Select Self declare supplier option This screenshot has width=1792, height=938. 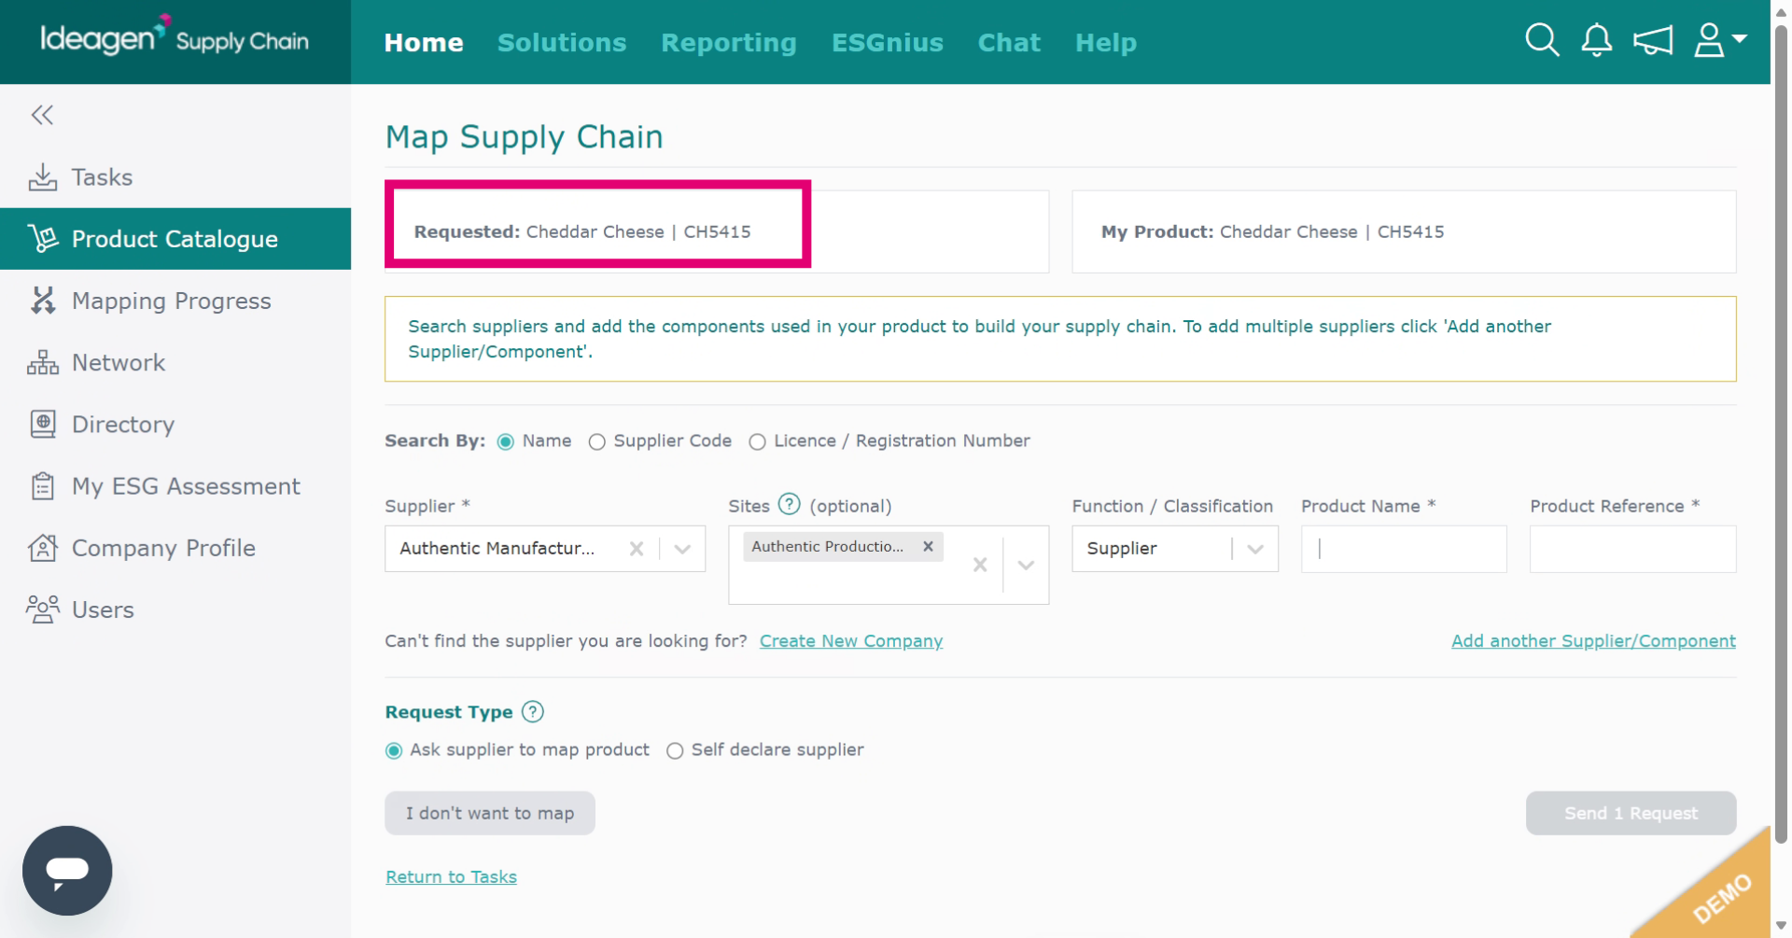[x=675, y=750]
